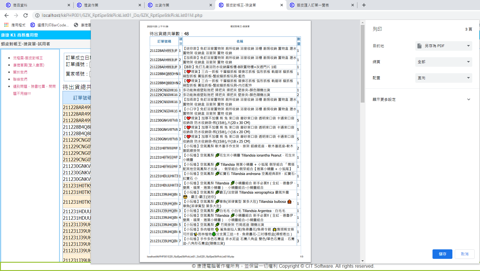Open the Apps grid bookmark icon
The height and width of the screenshot is (271, 480).
click(6, 25)
